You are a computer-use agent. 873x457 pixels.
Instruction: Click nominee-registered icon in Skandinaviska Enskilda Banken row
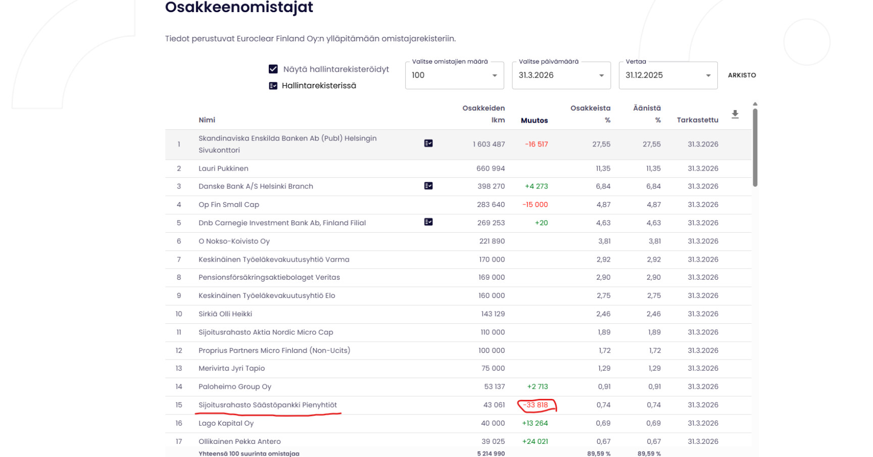click(428, 143)
